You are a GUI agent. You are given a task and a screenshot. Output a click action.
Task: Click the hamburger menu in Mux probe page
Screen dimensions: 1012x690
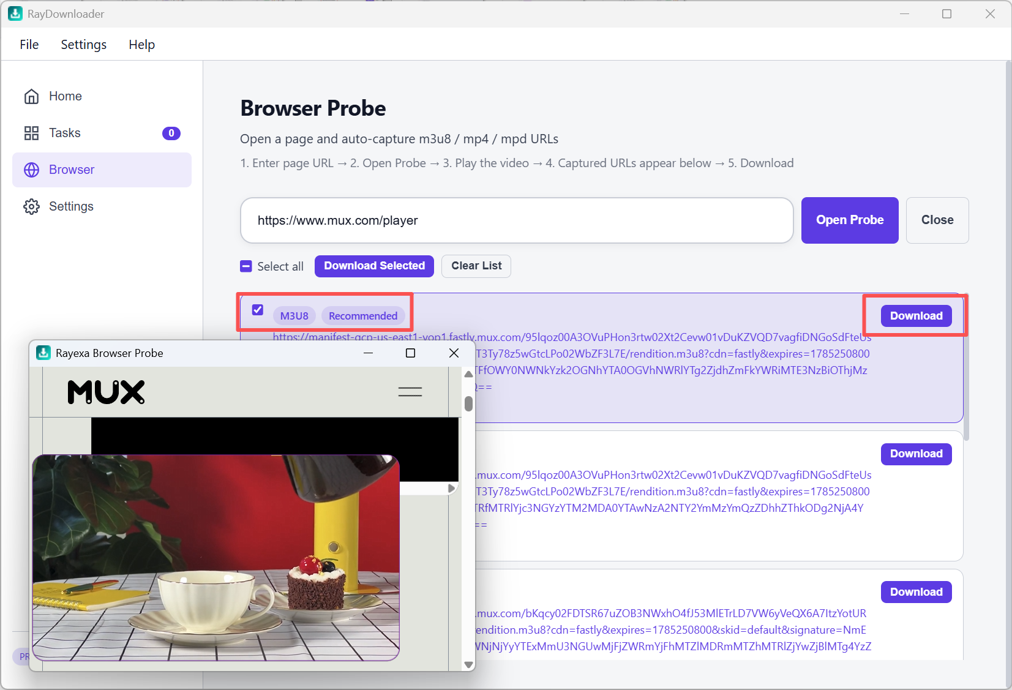(410, 392)
